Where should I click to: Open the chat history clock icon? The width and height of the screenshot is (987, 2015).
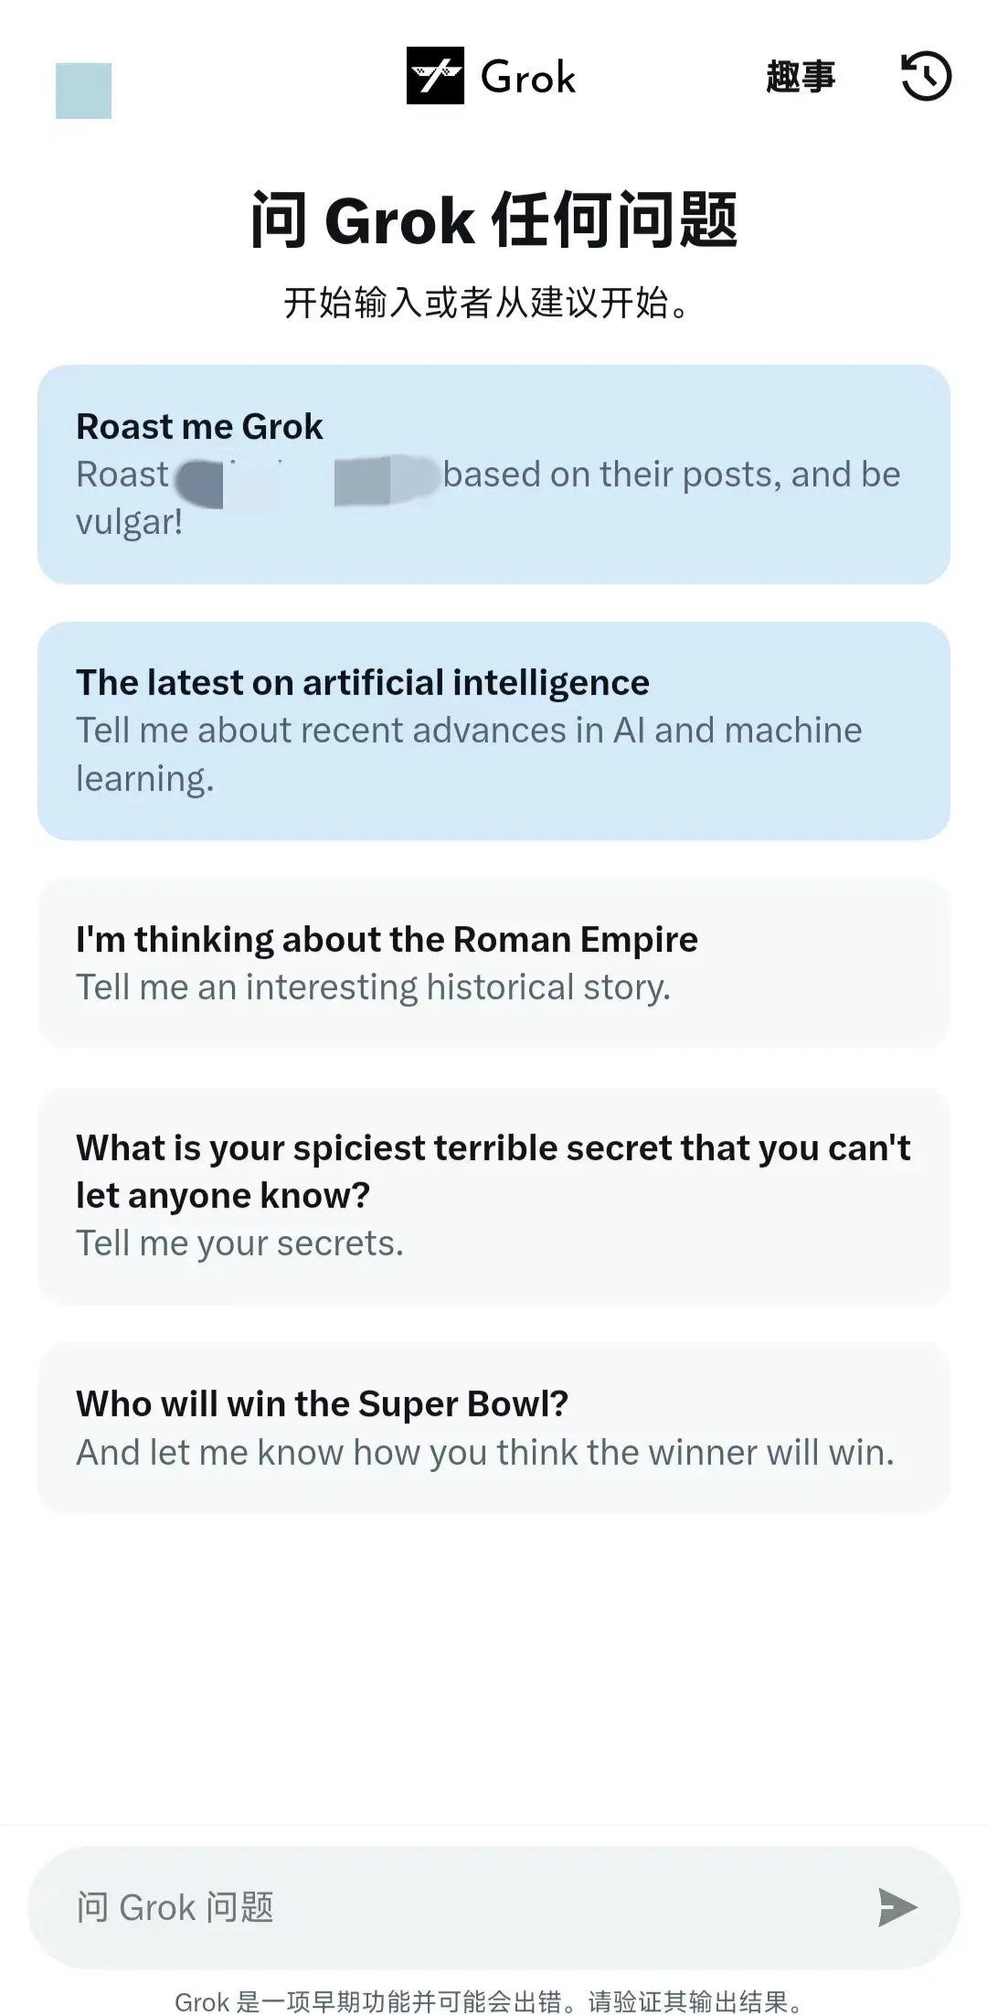click(926, 76)
